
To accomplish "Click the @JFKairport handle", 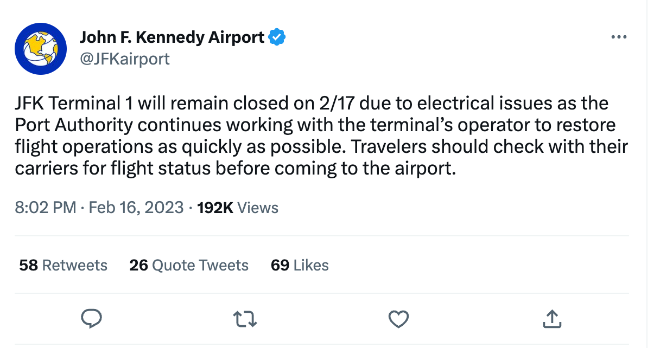I will coord(125,59).
